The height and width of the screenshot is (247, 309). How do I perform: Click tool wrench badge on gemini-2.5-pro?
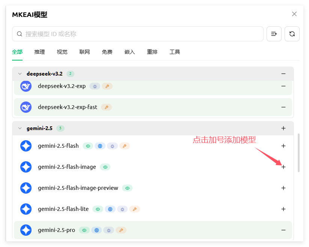tap(121, 230)
